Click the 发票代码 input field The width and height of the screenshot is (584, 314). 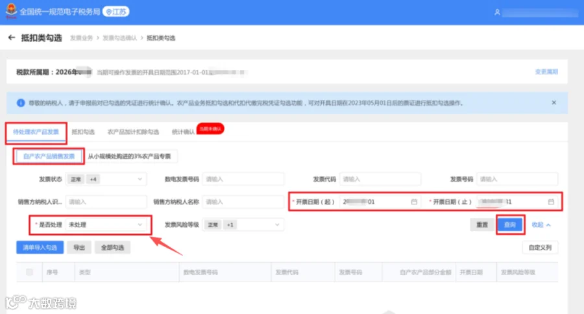click(x=380, y=179)
